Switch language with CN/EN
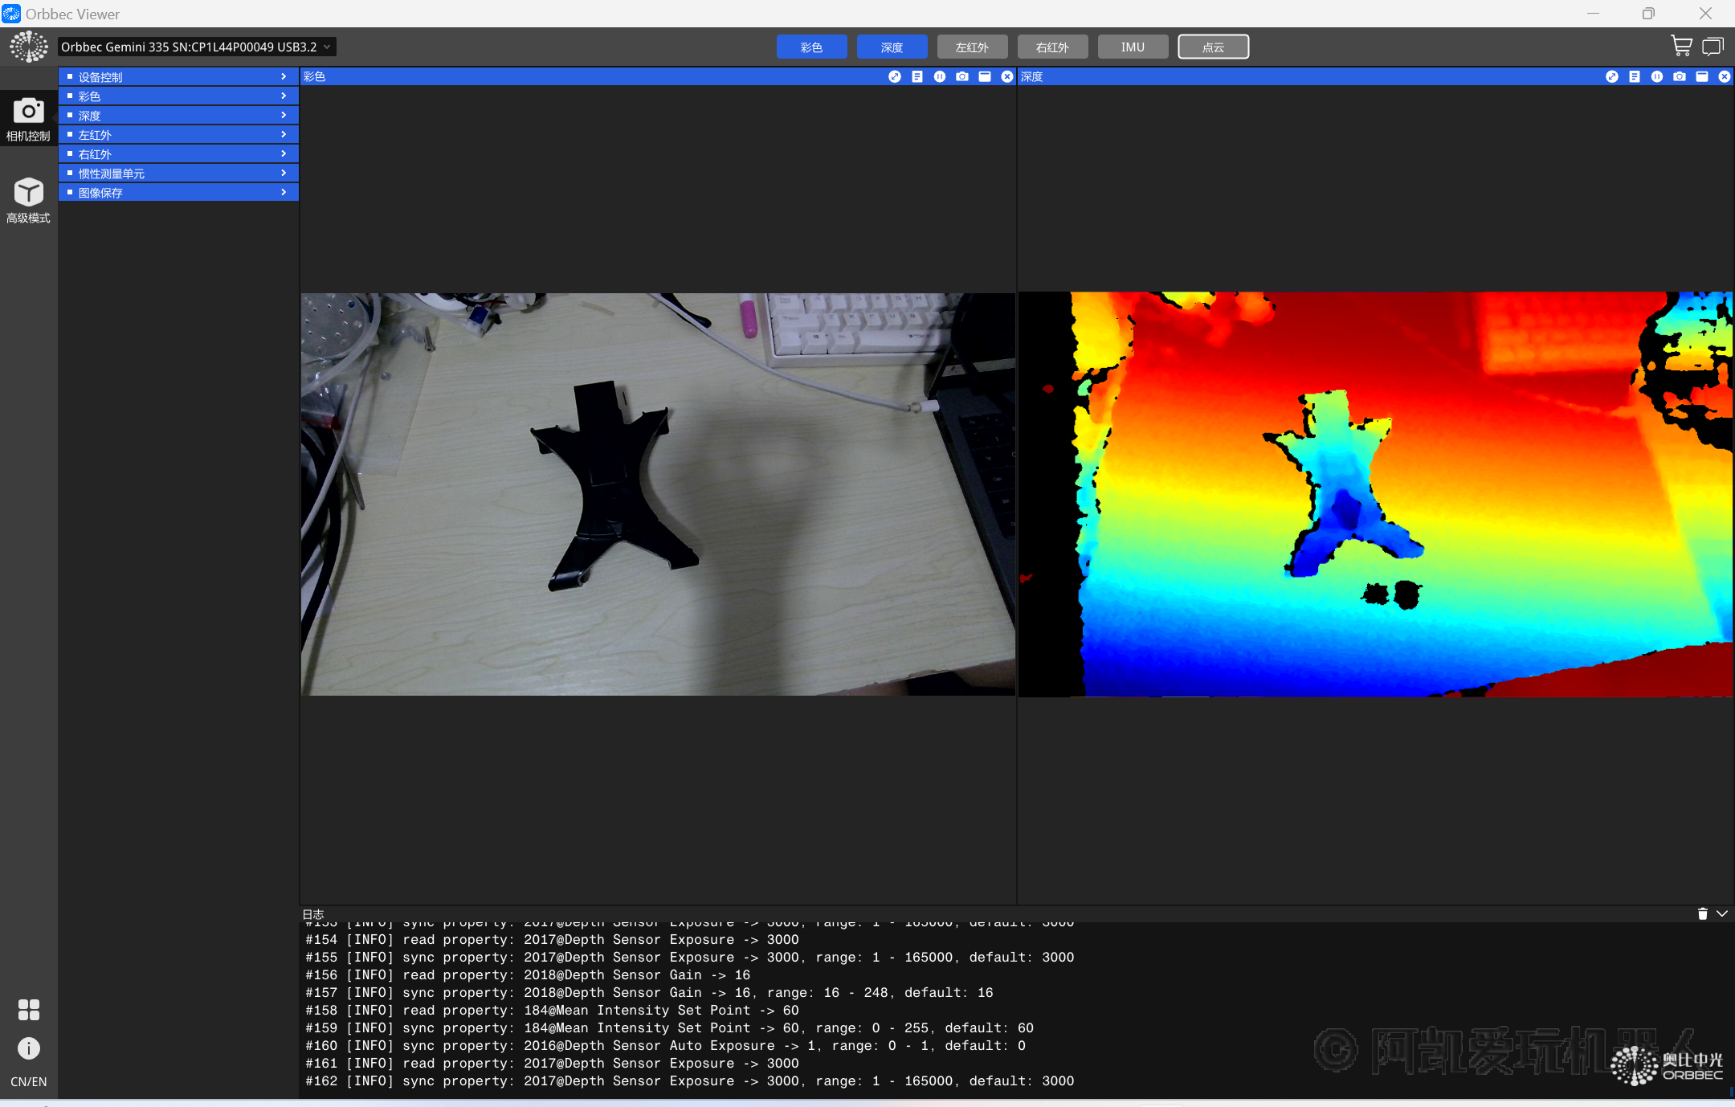Screen dimensions: 1735x1107 28,1081
